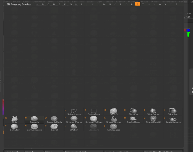The height and width of the screenshot is (152, 193).
Task: Select the SelectRect brush
Action: click(x=94, y=112)
